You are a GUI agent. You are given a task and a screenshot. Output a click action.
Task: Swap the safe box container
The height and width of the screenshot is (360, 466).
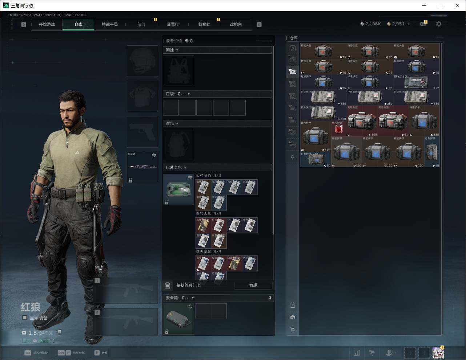click(190, 307)
